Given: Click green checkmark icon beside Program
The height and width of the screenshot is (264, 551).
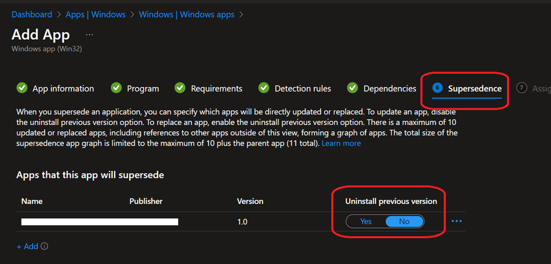Looking at the screenshot, I should 116,88.
